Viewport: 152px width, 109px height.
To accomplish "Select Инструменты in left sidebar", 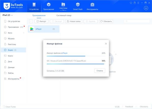I will pos(13,79).
